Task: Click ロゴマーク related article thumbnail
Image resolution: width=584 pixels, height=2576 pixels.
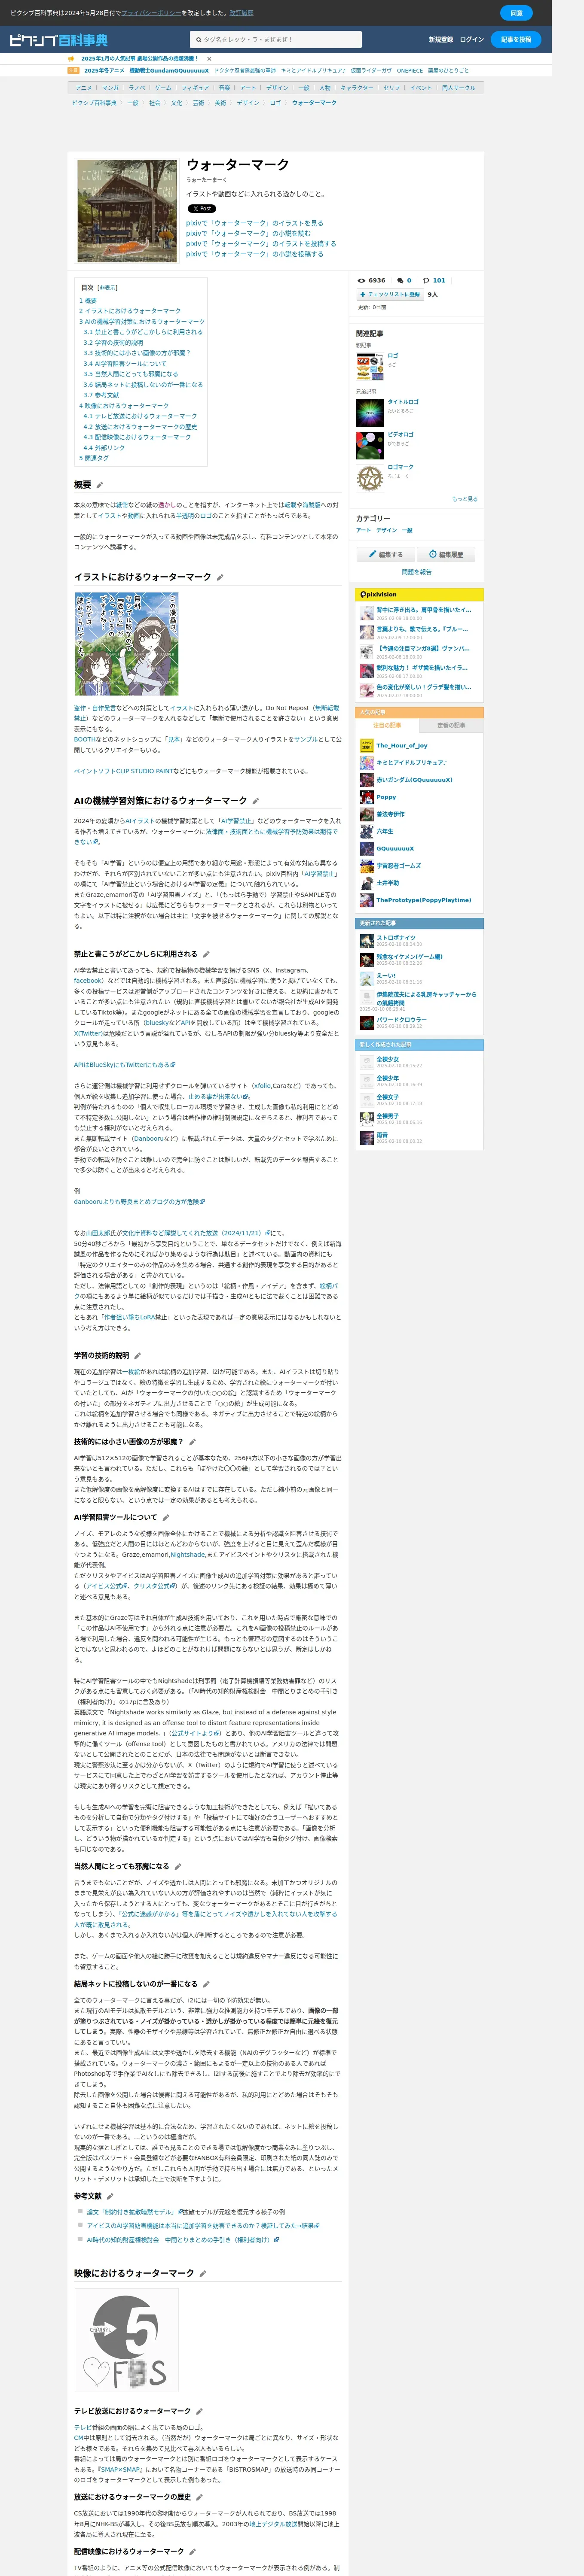Action: (x=370, y=477)
